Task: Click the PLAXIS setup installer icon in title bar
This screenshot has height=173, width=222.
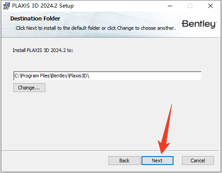Action: 6,6
